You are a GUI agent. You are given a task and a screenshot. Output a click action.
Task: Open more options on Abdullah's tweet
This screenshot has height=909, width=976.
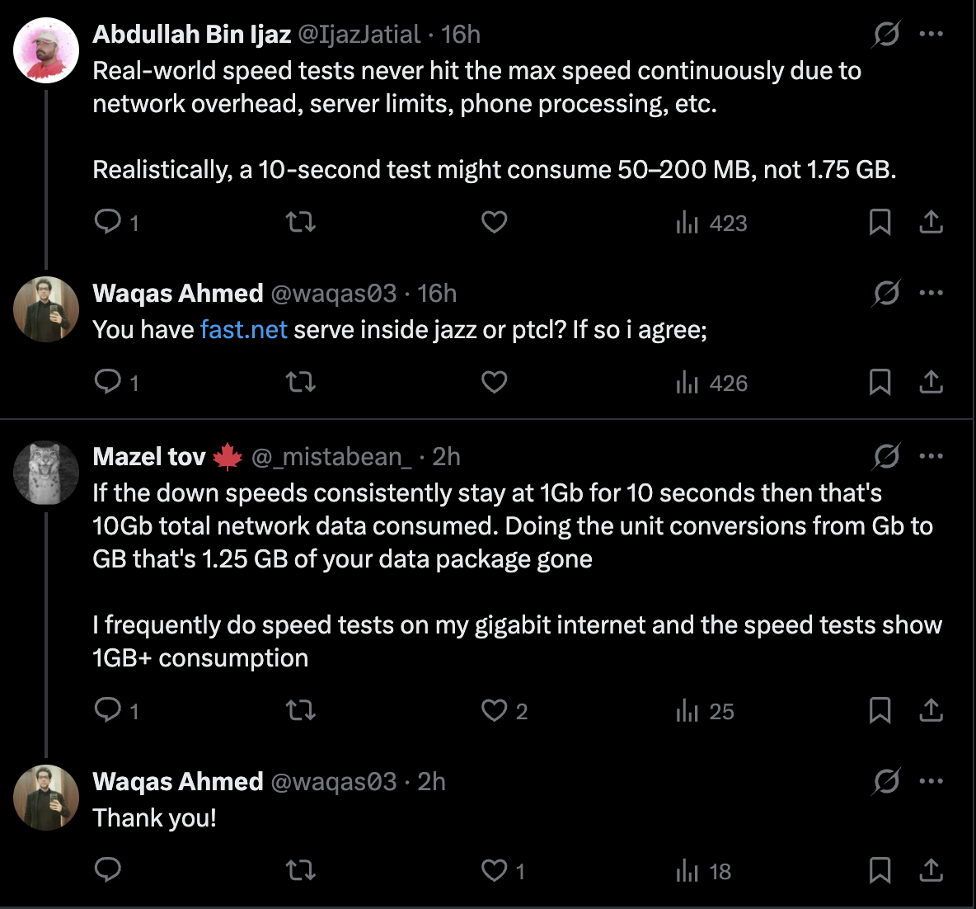[x=931, y=34]
